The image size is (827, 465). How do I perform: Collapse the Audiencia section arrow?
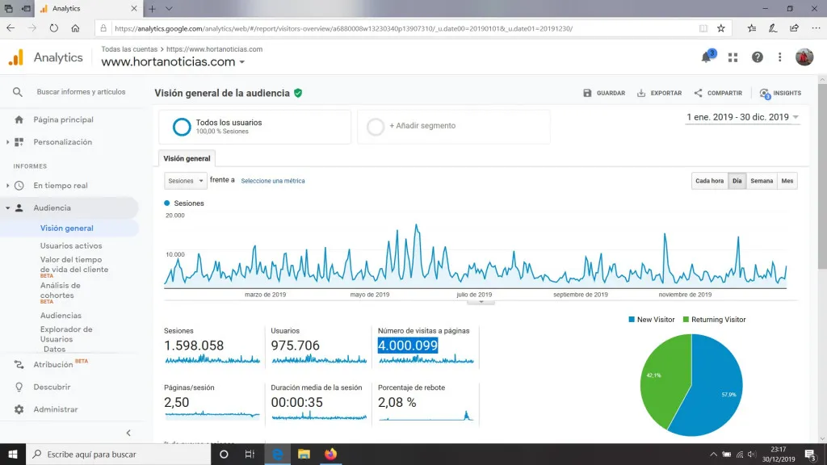[7, 207]
